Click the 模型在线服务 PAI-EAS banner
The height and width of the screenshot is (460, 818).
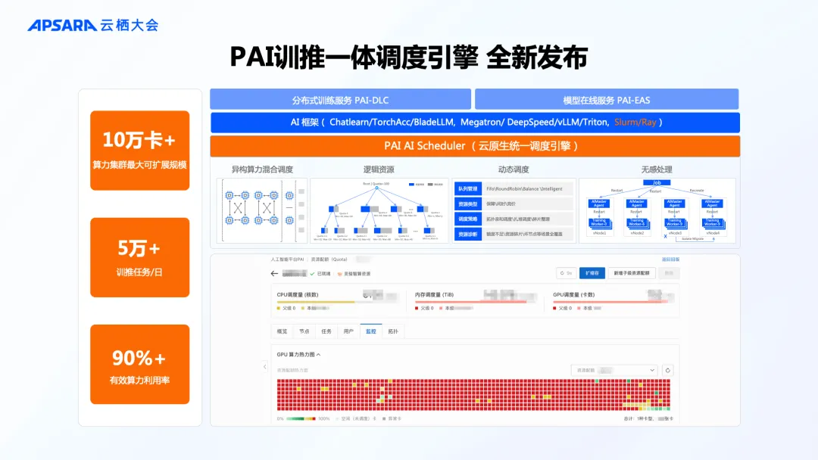pyautogui.click(x=607, y=100)
